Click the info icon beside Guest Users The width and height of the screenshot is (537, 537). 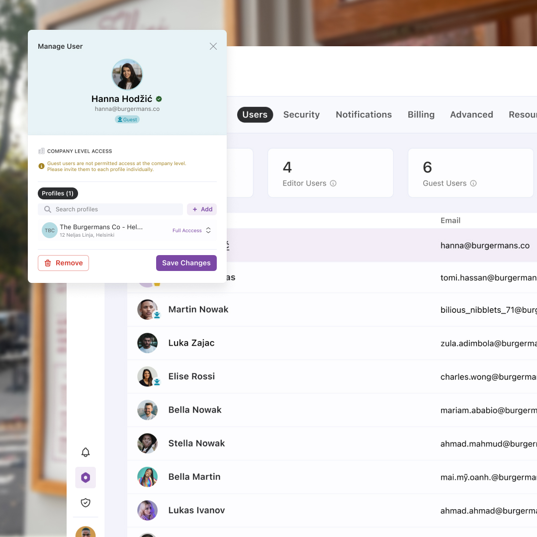click(x=473, y=183)
